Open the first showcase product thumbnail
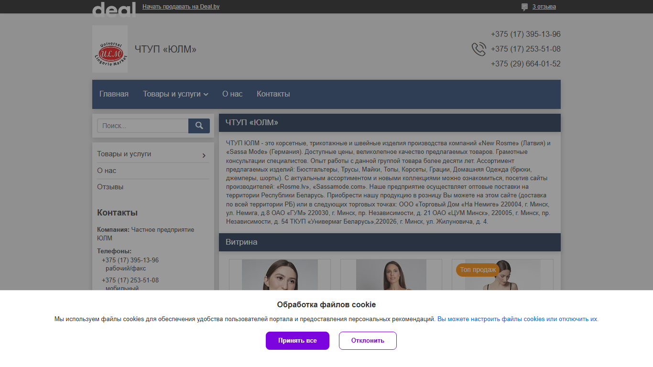This screenshot has width=653, height=367. 280,275
